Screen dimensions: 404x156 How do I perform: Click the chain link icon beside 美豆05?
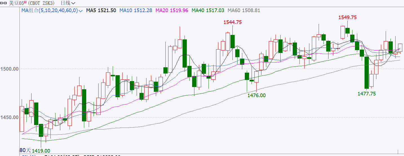[4, 3]
